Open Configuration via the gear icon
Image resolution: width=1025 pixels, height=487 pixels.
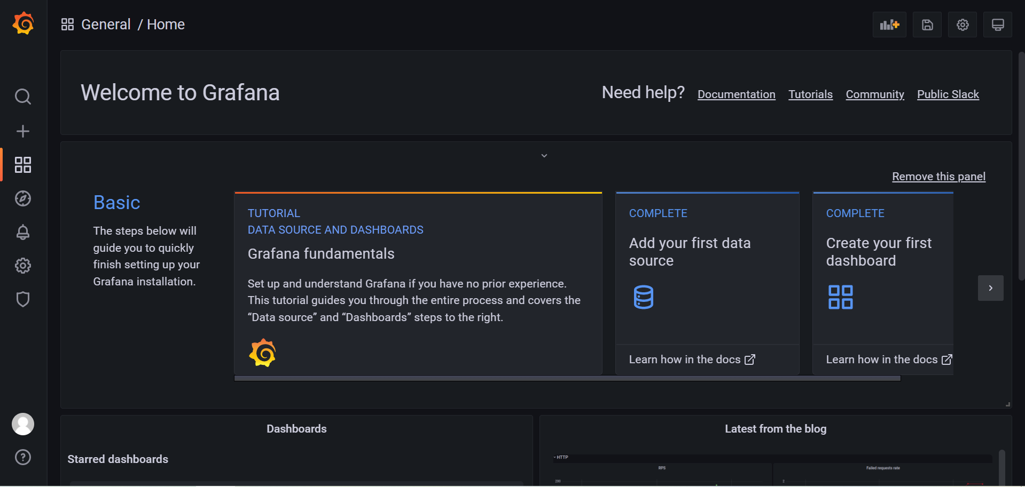(x=23, y=266)
